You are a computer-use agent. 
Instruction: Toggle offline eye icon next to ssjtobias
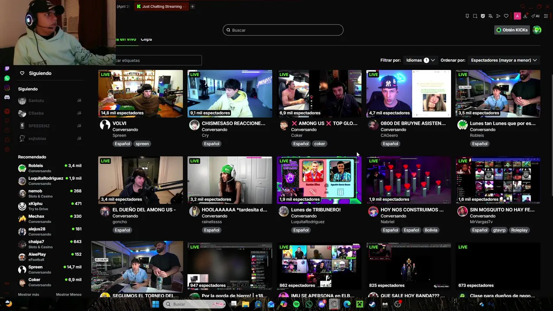click(79, 138)
